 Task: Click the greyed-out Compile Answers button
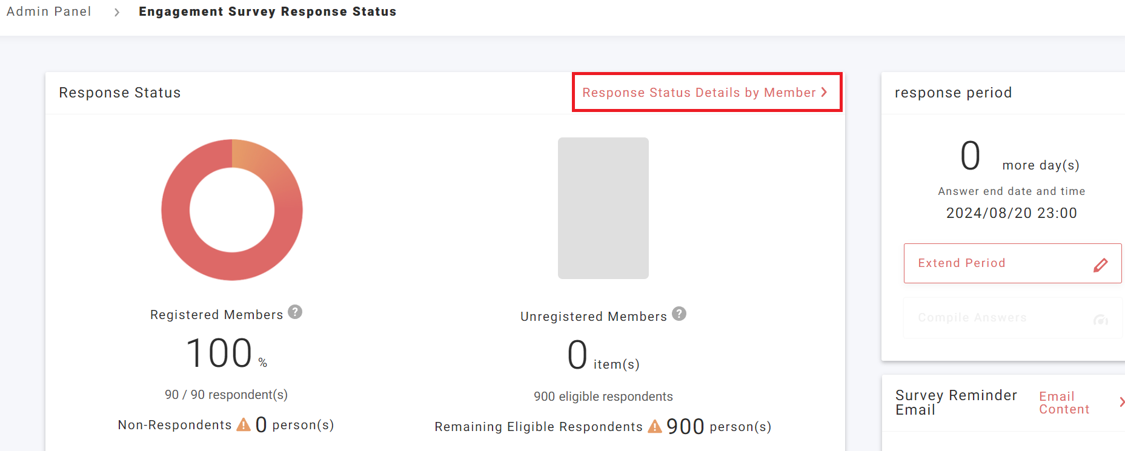coord(994,318)
